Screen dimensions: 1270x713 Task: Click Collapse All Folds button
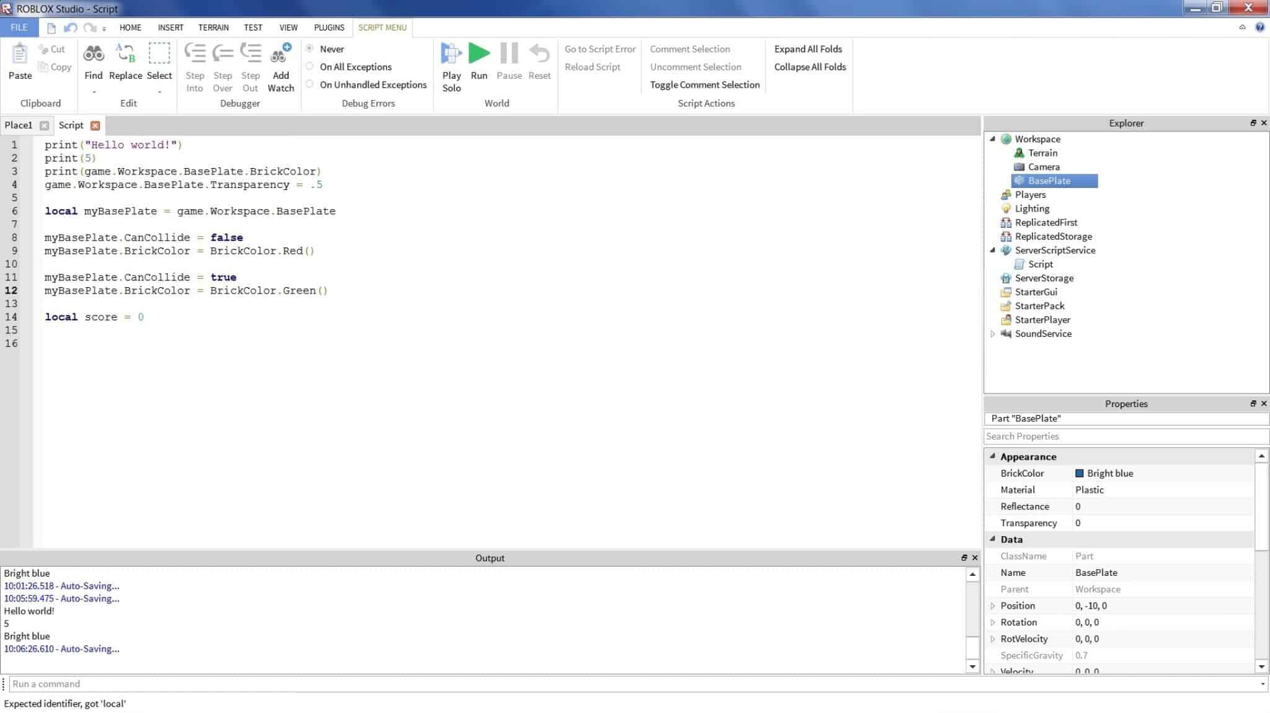809,66
